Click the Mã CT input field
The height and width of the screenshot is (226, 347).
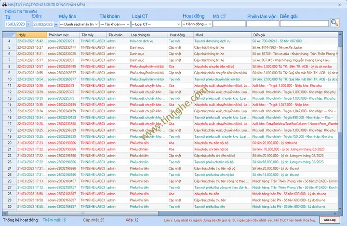click(229, 24)
